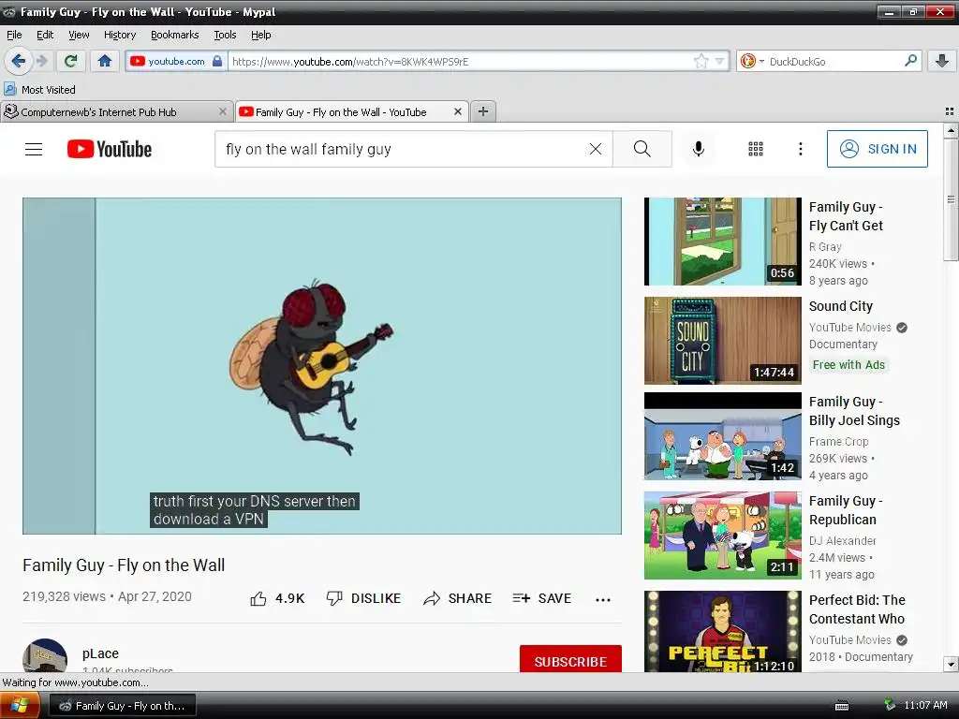The height and width of the screenshot is (719, 959).
Task: Open the Most Visited bookmarks folder
Action: tap(40, 89)
